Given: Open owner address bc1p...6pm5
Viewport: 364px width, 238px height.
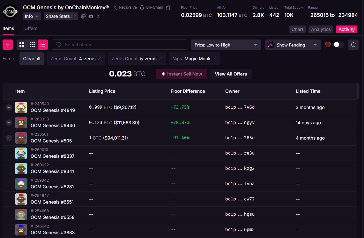Looking at the screenshot, I should point(240,230).
